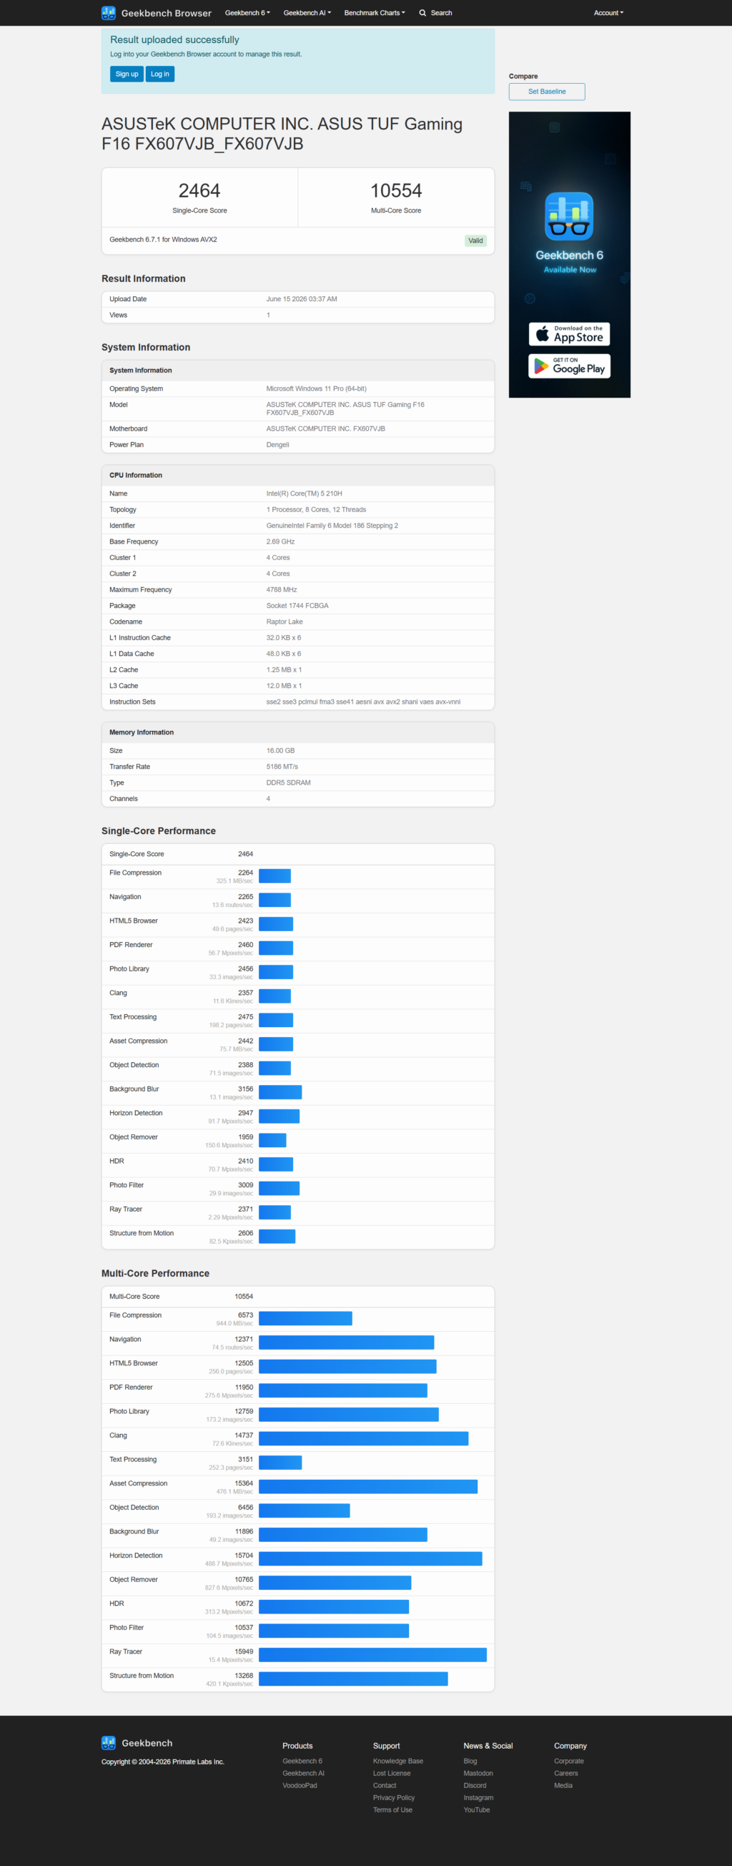Open the Knowledge Base link

click(397, 1761)
